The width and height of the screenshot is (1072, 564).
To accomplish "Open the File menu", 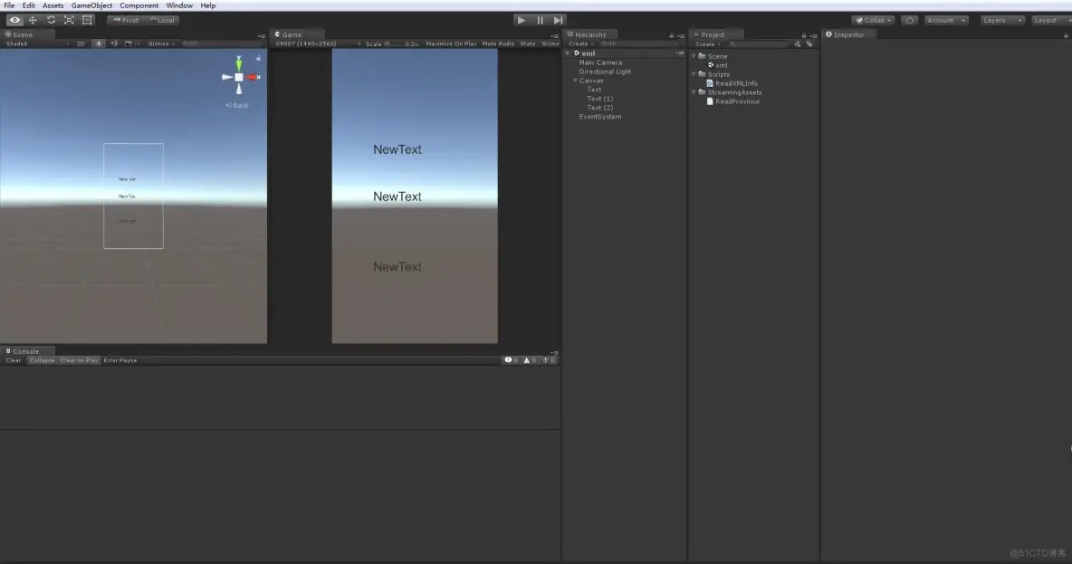I will coord(9,5).
